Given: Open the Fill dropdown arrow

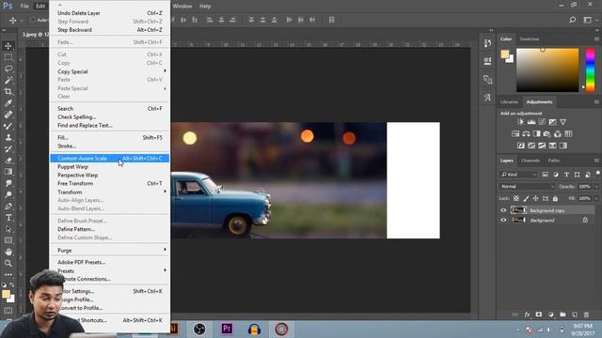Looking at the screenshot, I should (x=596, y=198).
